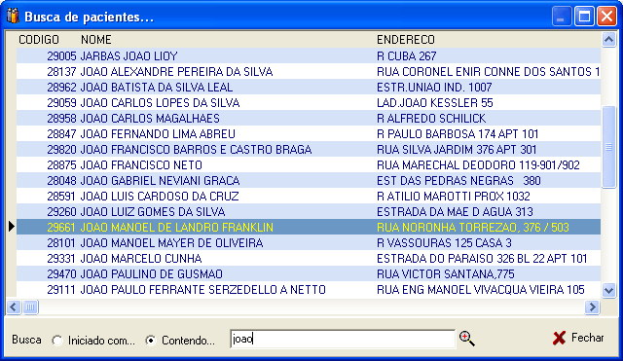Screen dimensions: 623x361
Task: Select row JOAO MARCELO CUNHA
Action: coord(309,259)
